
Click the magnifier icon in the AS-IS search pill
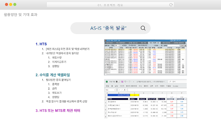point(143,28)
